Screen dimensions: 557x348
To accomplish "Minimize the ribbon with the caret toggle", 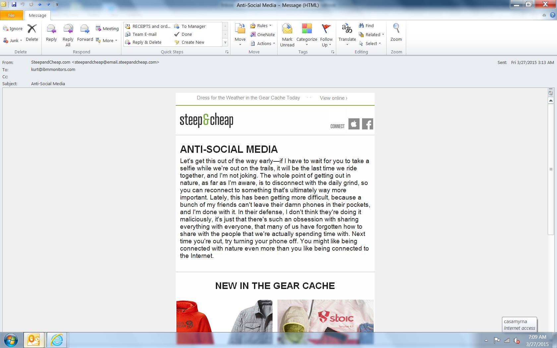I will (x=544, y=15).
